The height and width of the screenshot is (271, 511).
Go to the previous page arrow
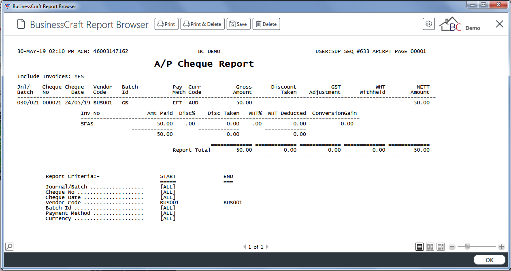coord(244,247)
